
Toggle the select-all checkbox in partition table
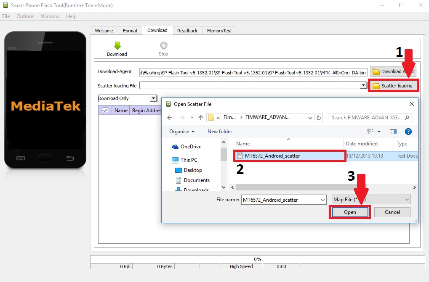(105, 110)
